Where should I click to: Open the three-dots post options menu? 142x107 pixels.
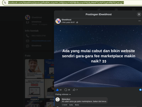coord(139,21)
